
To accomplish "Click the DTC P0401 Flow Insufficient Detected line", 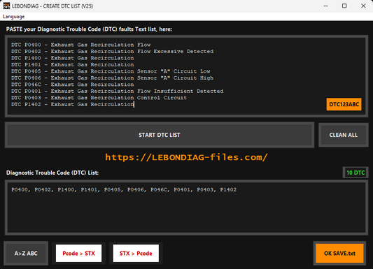I will (118, 91).
